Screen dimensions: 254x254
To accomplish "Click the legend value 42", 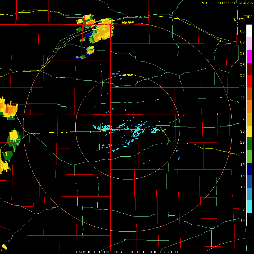I will pos(242,98).
